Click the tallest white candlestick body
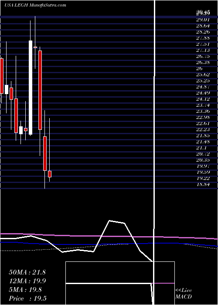The width and height of the screenshot is (218, 305). pyautogui.click(x=31, y=88)
